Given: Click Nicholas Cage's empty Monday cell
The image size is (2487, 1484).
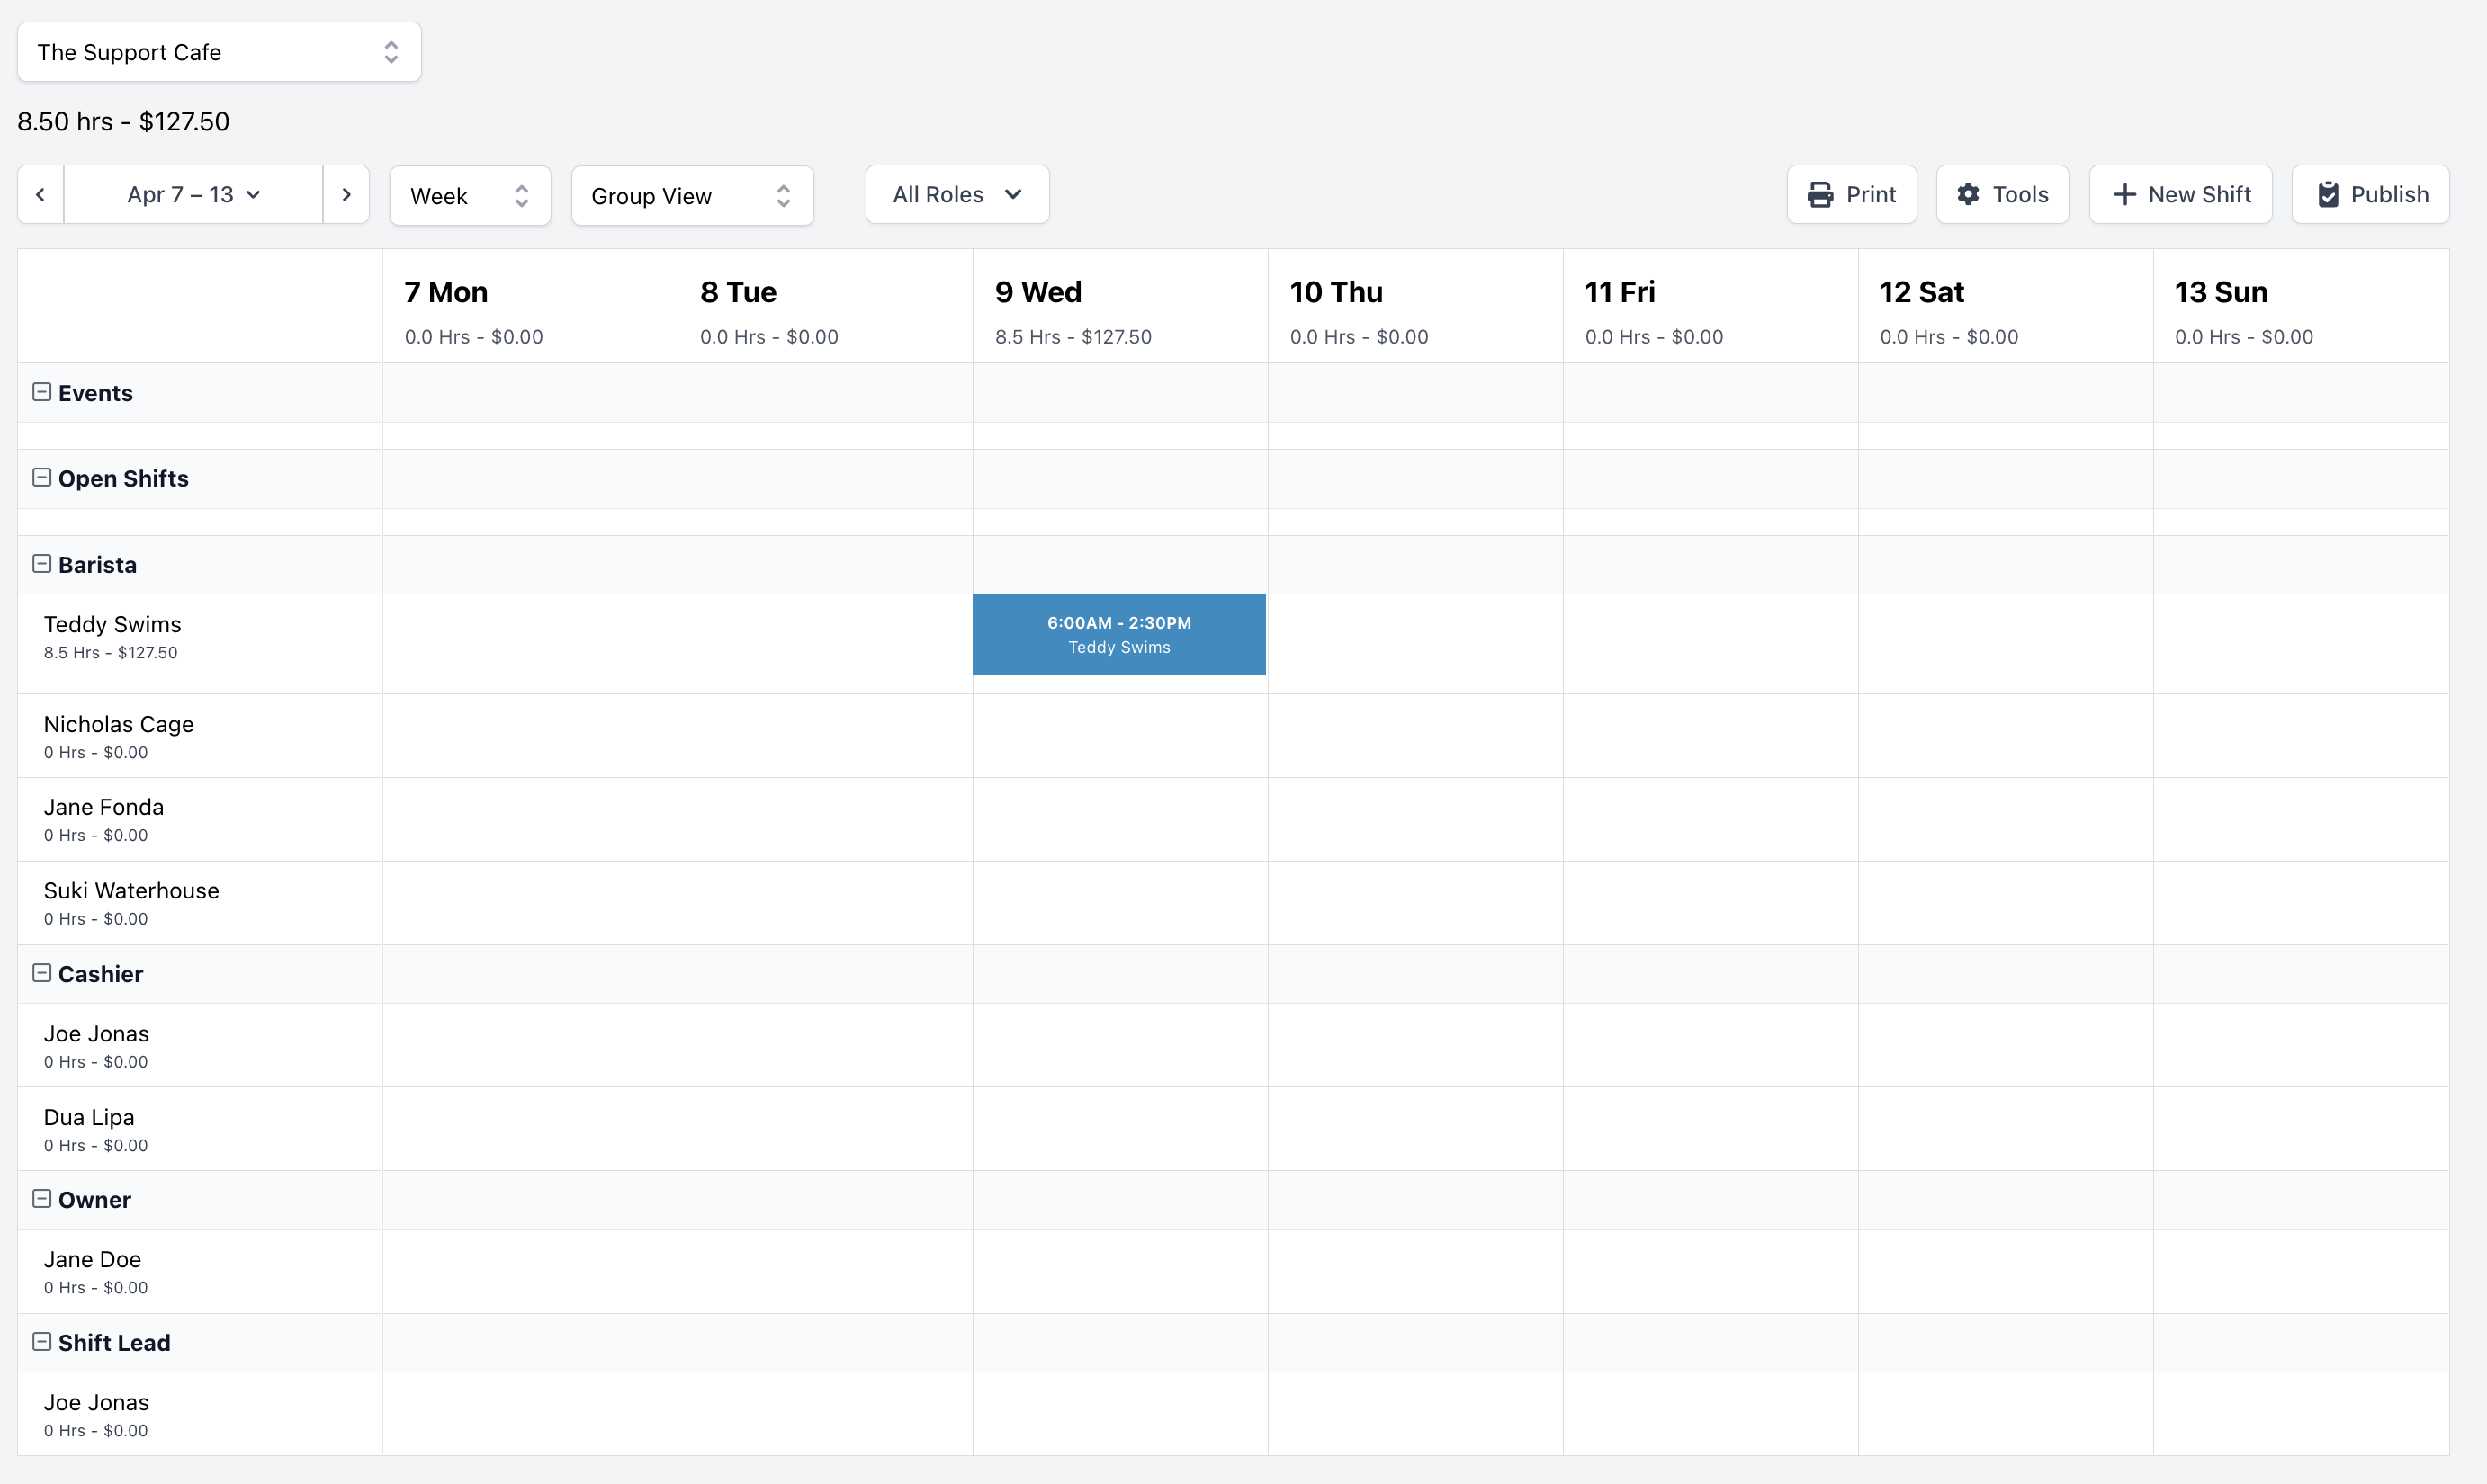Looking at the screenshot, I should (x=529, y=736).
